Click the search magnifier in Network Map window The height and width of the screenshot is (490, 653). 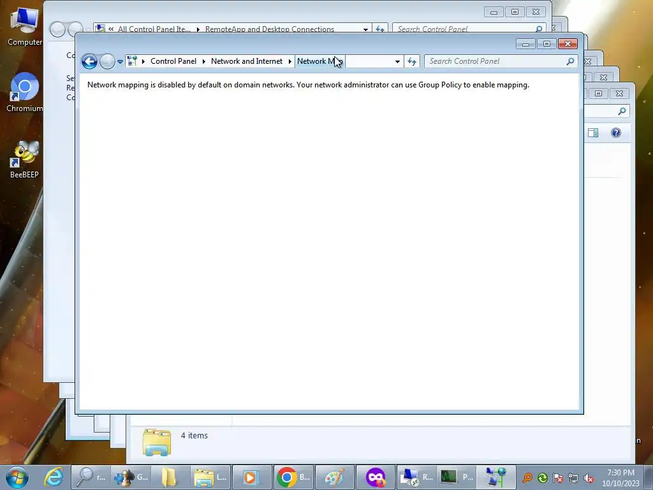[570, 61]
